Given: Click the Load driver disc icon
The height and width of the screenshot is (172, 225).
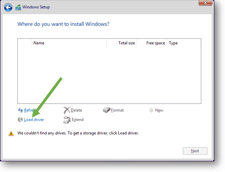Looking at the screenshot, I should (20, 120).
